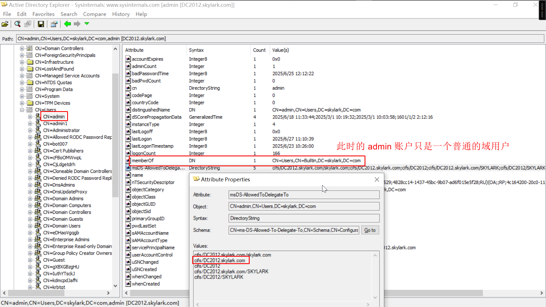Close the Attribute Properties dialog

coord(377,179)
